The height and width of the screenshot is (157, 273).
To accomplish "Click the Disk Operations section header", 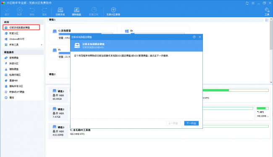I will [x=23, y=52].
